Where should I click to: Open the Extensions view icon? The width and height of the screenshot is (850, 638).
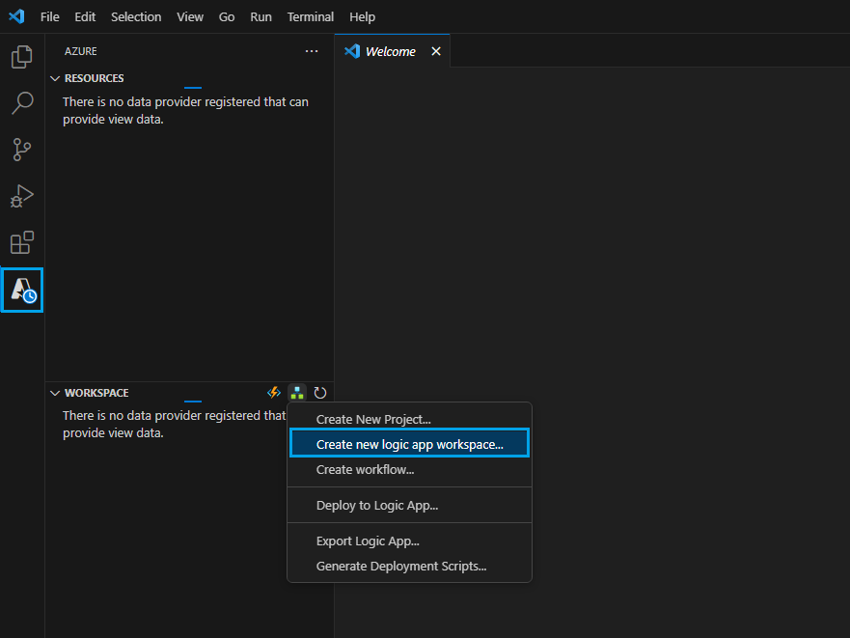coord(21,242)
